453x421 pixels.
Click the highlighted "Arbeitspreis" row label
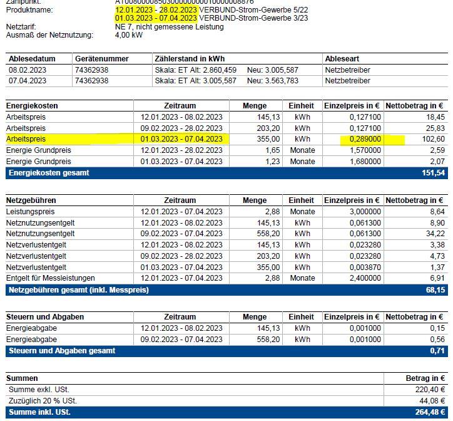(26, 139)
